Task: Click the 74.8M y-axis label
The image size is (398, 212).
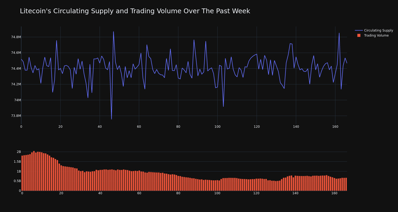Action: point(16,37)
